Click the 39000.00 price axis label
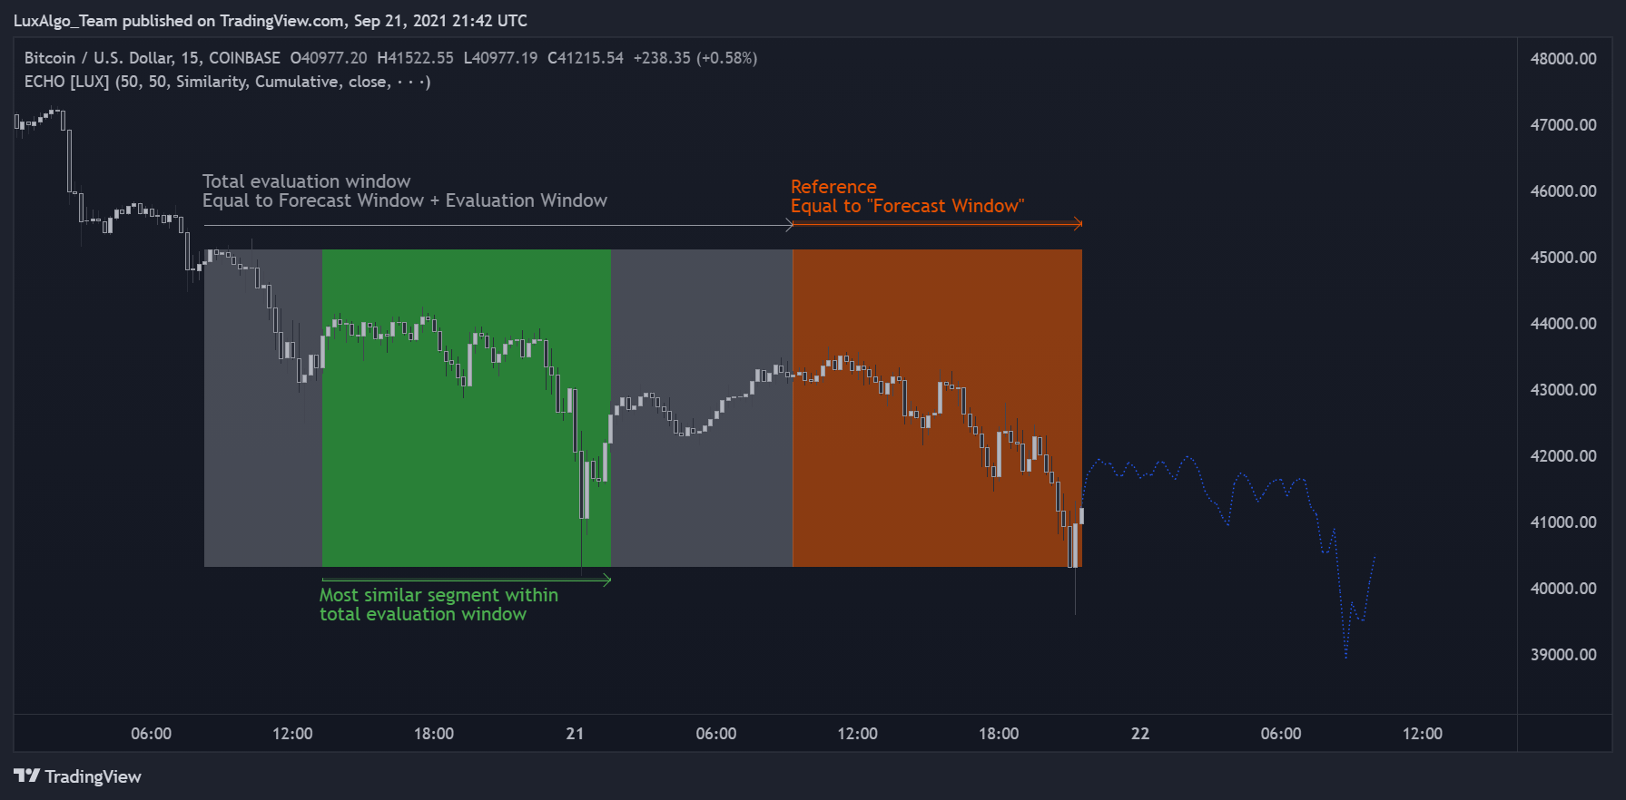The height and width of the screenshot is (800, 1626). tap(1562, 655)
